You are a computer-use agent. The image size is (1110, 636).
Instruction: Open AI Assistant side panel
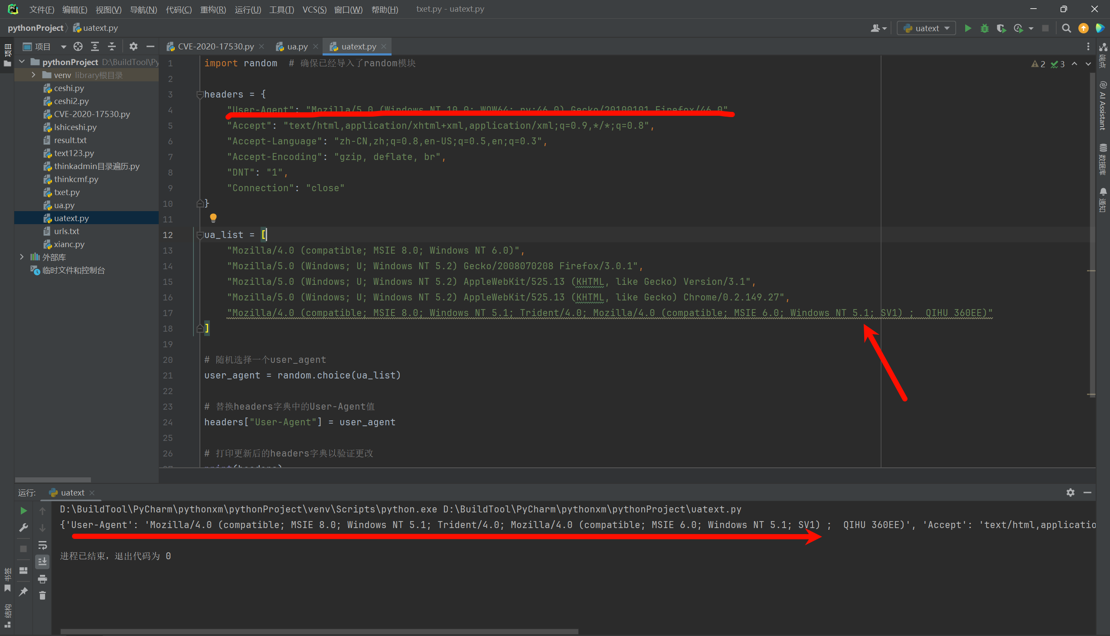pos(1103,106)
